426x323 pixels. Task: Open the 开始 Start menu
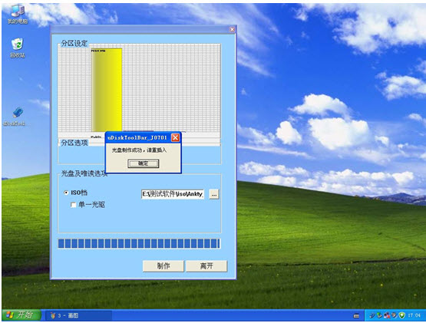coord(21,315)
